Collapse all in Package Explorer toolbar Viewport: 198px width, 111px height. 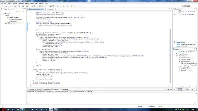coord(17,11)
